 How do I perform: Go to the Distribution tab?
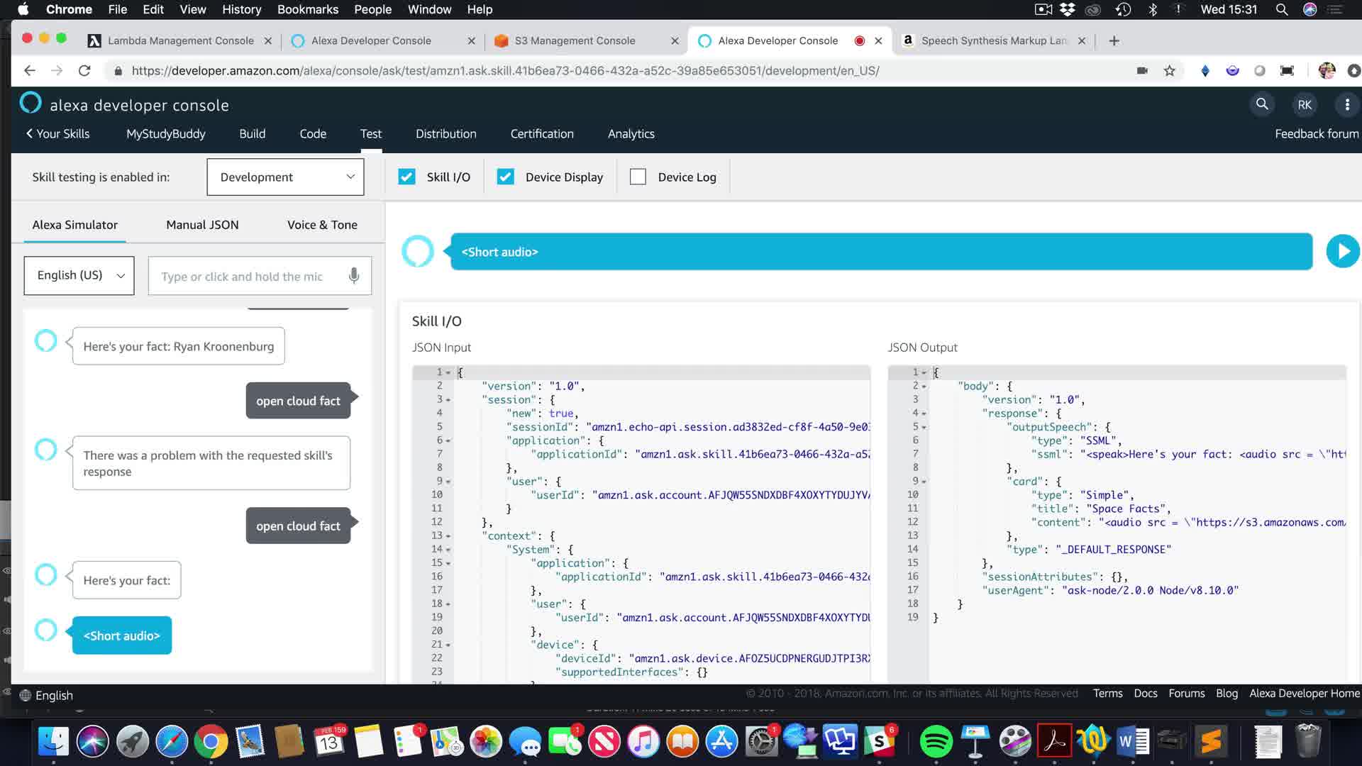(x=445, y=133)
